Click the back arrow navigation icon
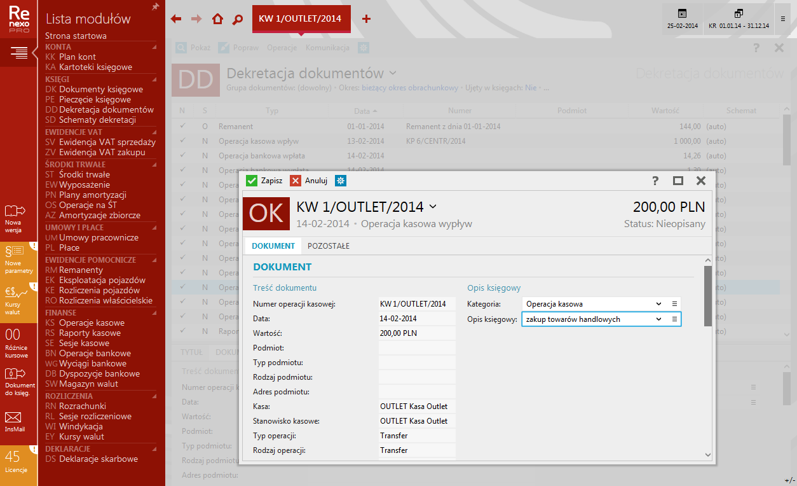797x486 pixels. point(176,19)
